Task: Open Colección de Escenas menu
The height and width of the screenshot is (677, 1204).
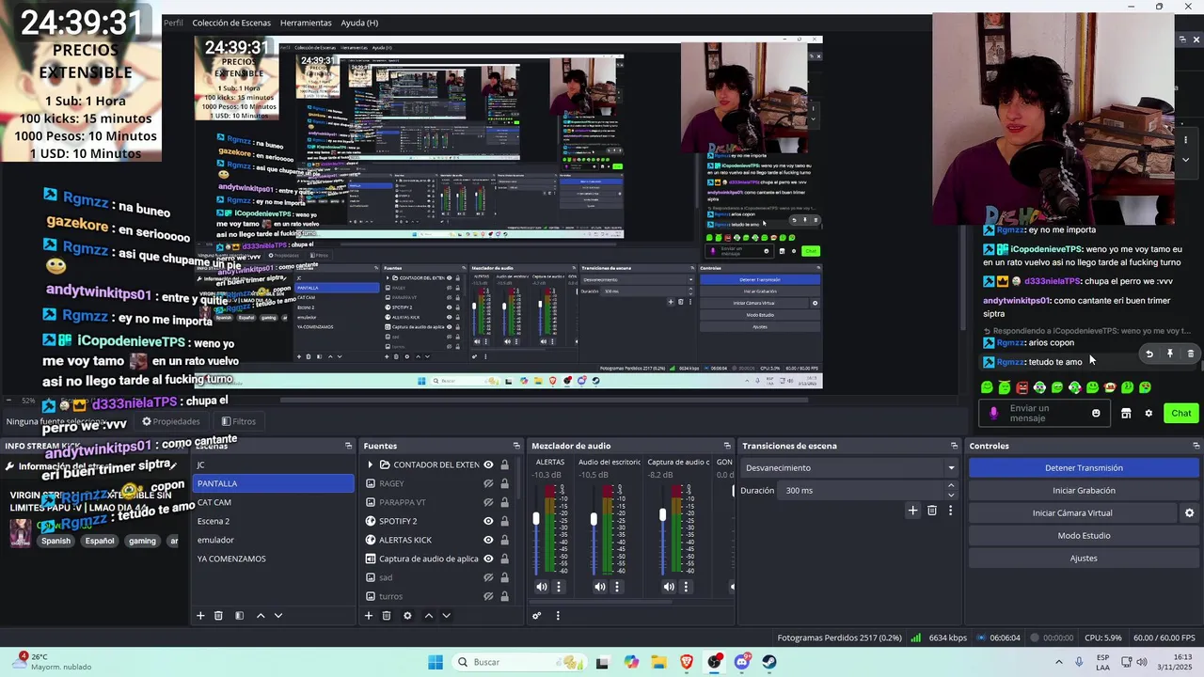Action: point(231,23)
